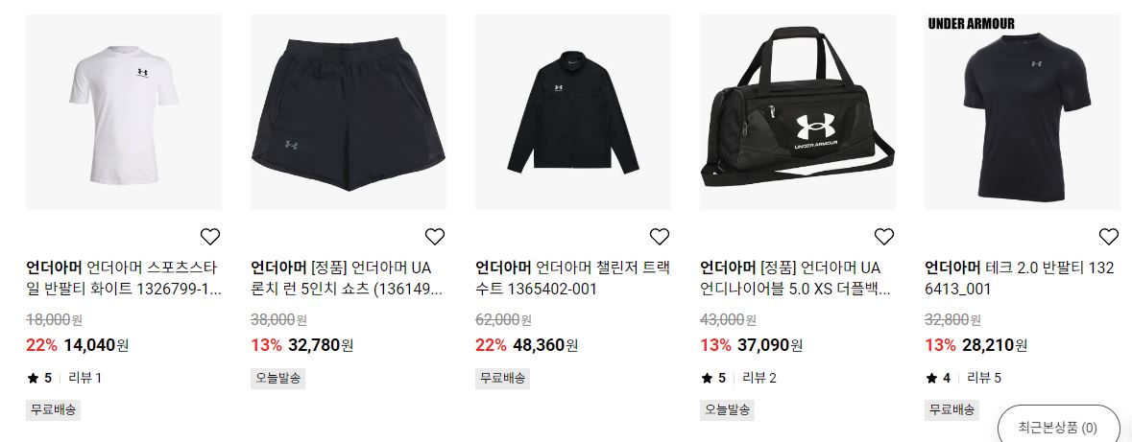Open white Under Armour t-shirt product image
Image resolution: width=1132 pixels, height=442 pixels.
[124, 112]
